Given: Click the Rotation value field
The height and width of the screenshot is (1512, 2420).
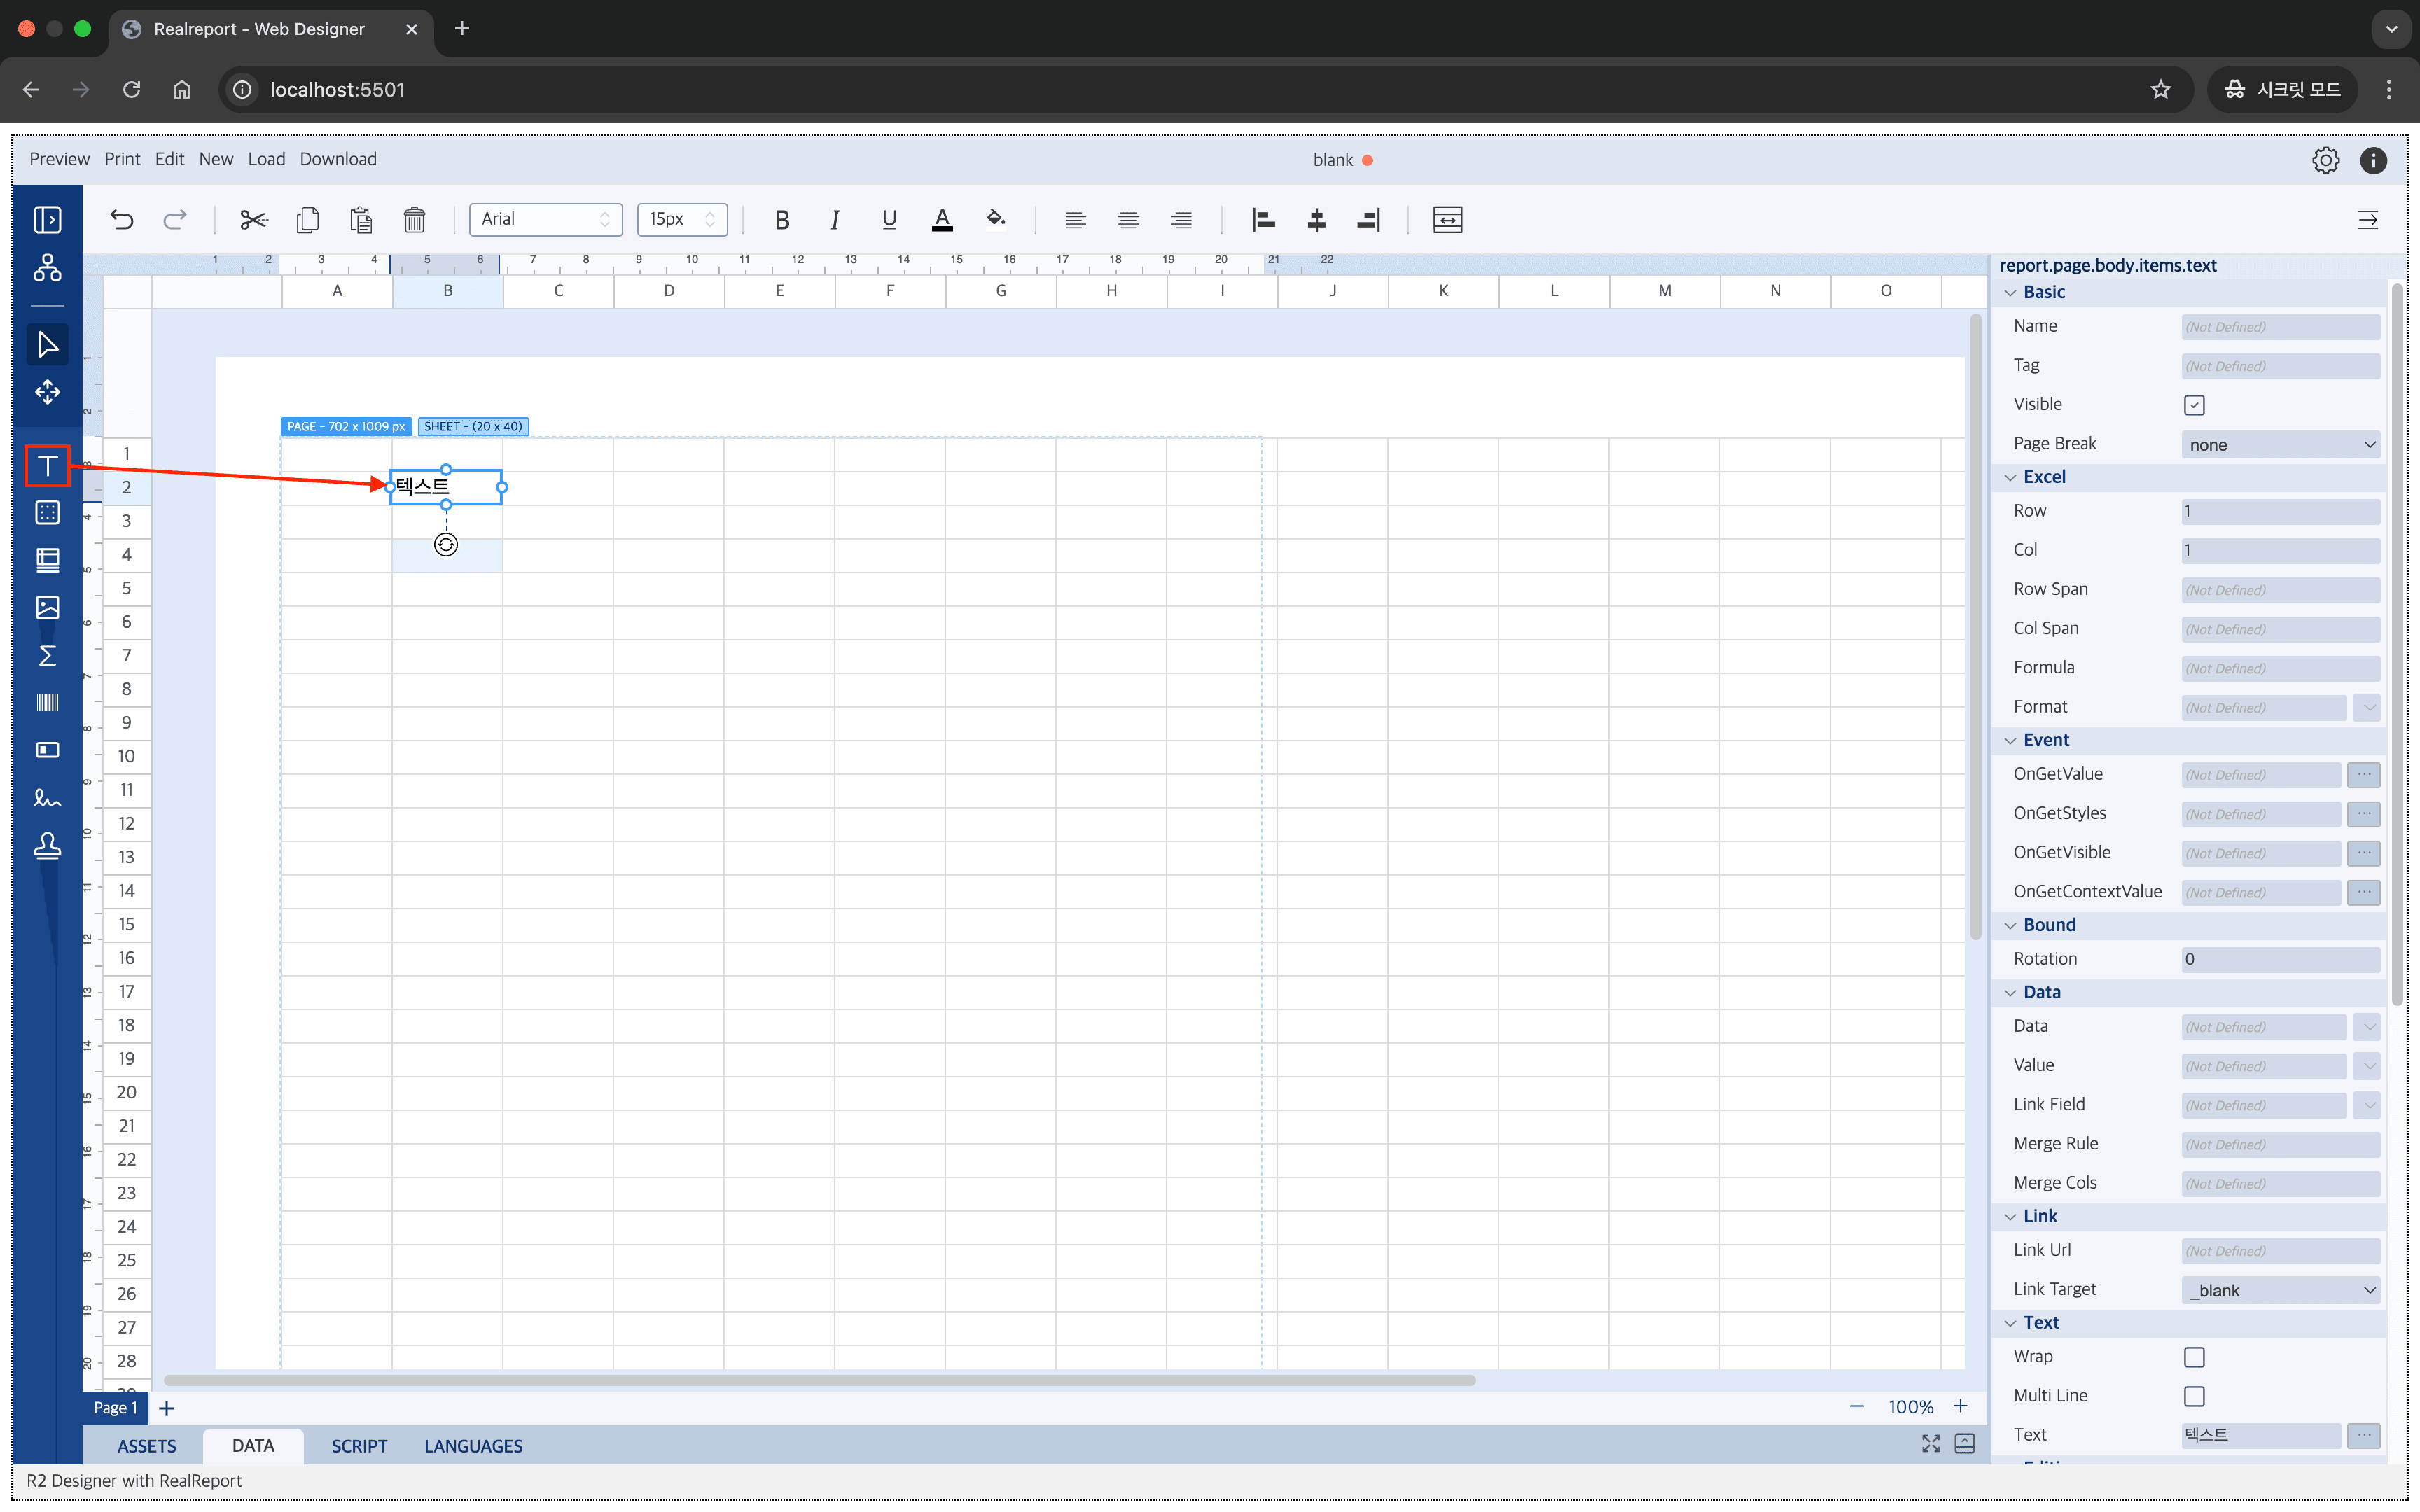Looking at the screenshot, I should (x=2280, y=959).
